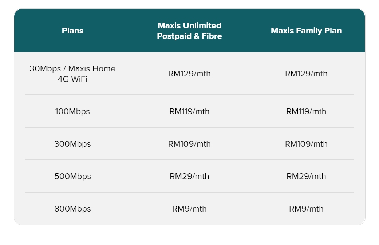Select the 800Mbps plan row label
379x245 pixels.
[72, 209]
